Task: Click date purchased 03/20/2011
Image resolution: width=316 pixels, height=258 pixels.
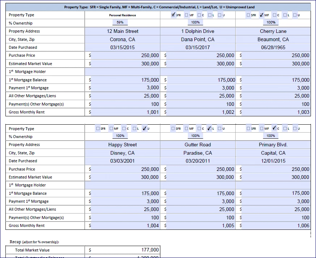Action: tap(198, 161)
